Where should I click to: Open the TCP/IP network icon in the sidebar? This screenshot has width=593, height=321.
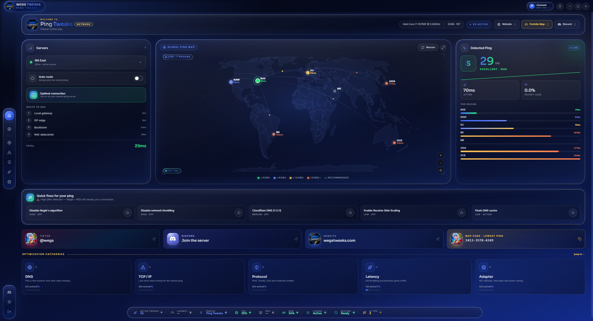(9, 152)
